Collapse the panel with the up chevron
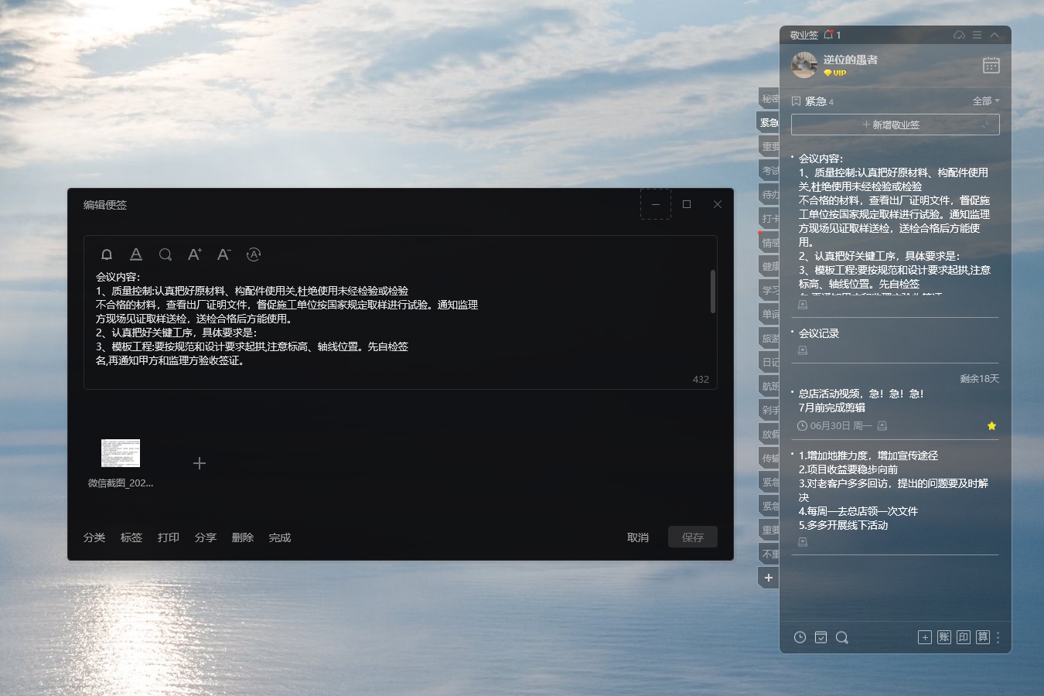Screen dimensions: 1044x696 point(995,36)
